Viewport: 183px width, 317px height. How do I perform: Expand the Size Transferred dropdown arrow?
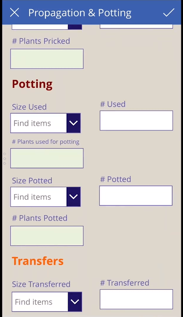tap(75, 302)
